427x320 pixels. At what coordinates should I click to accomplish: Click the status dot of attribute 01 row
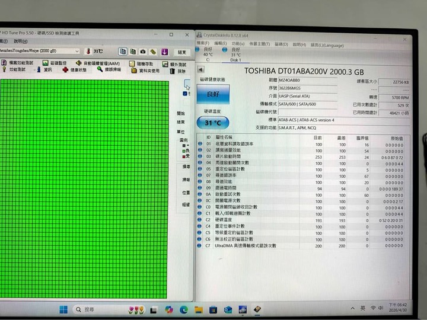tap(200, 143)
